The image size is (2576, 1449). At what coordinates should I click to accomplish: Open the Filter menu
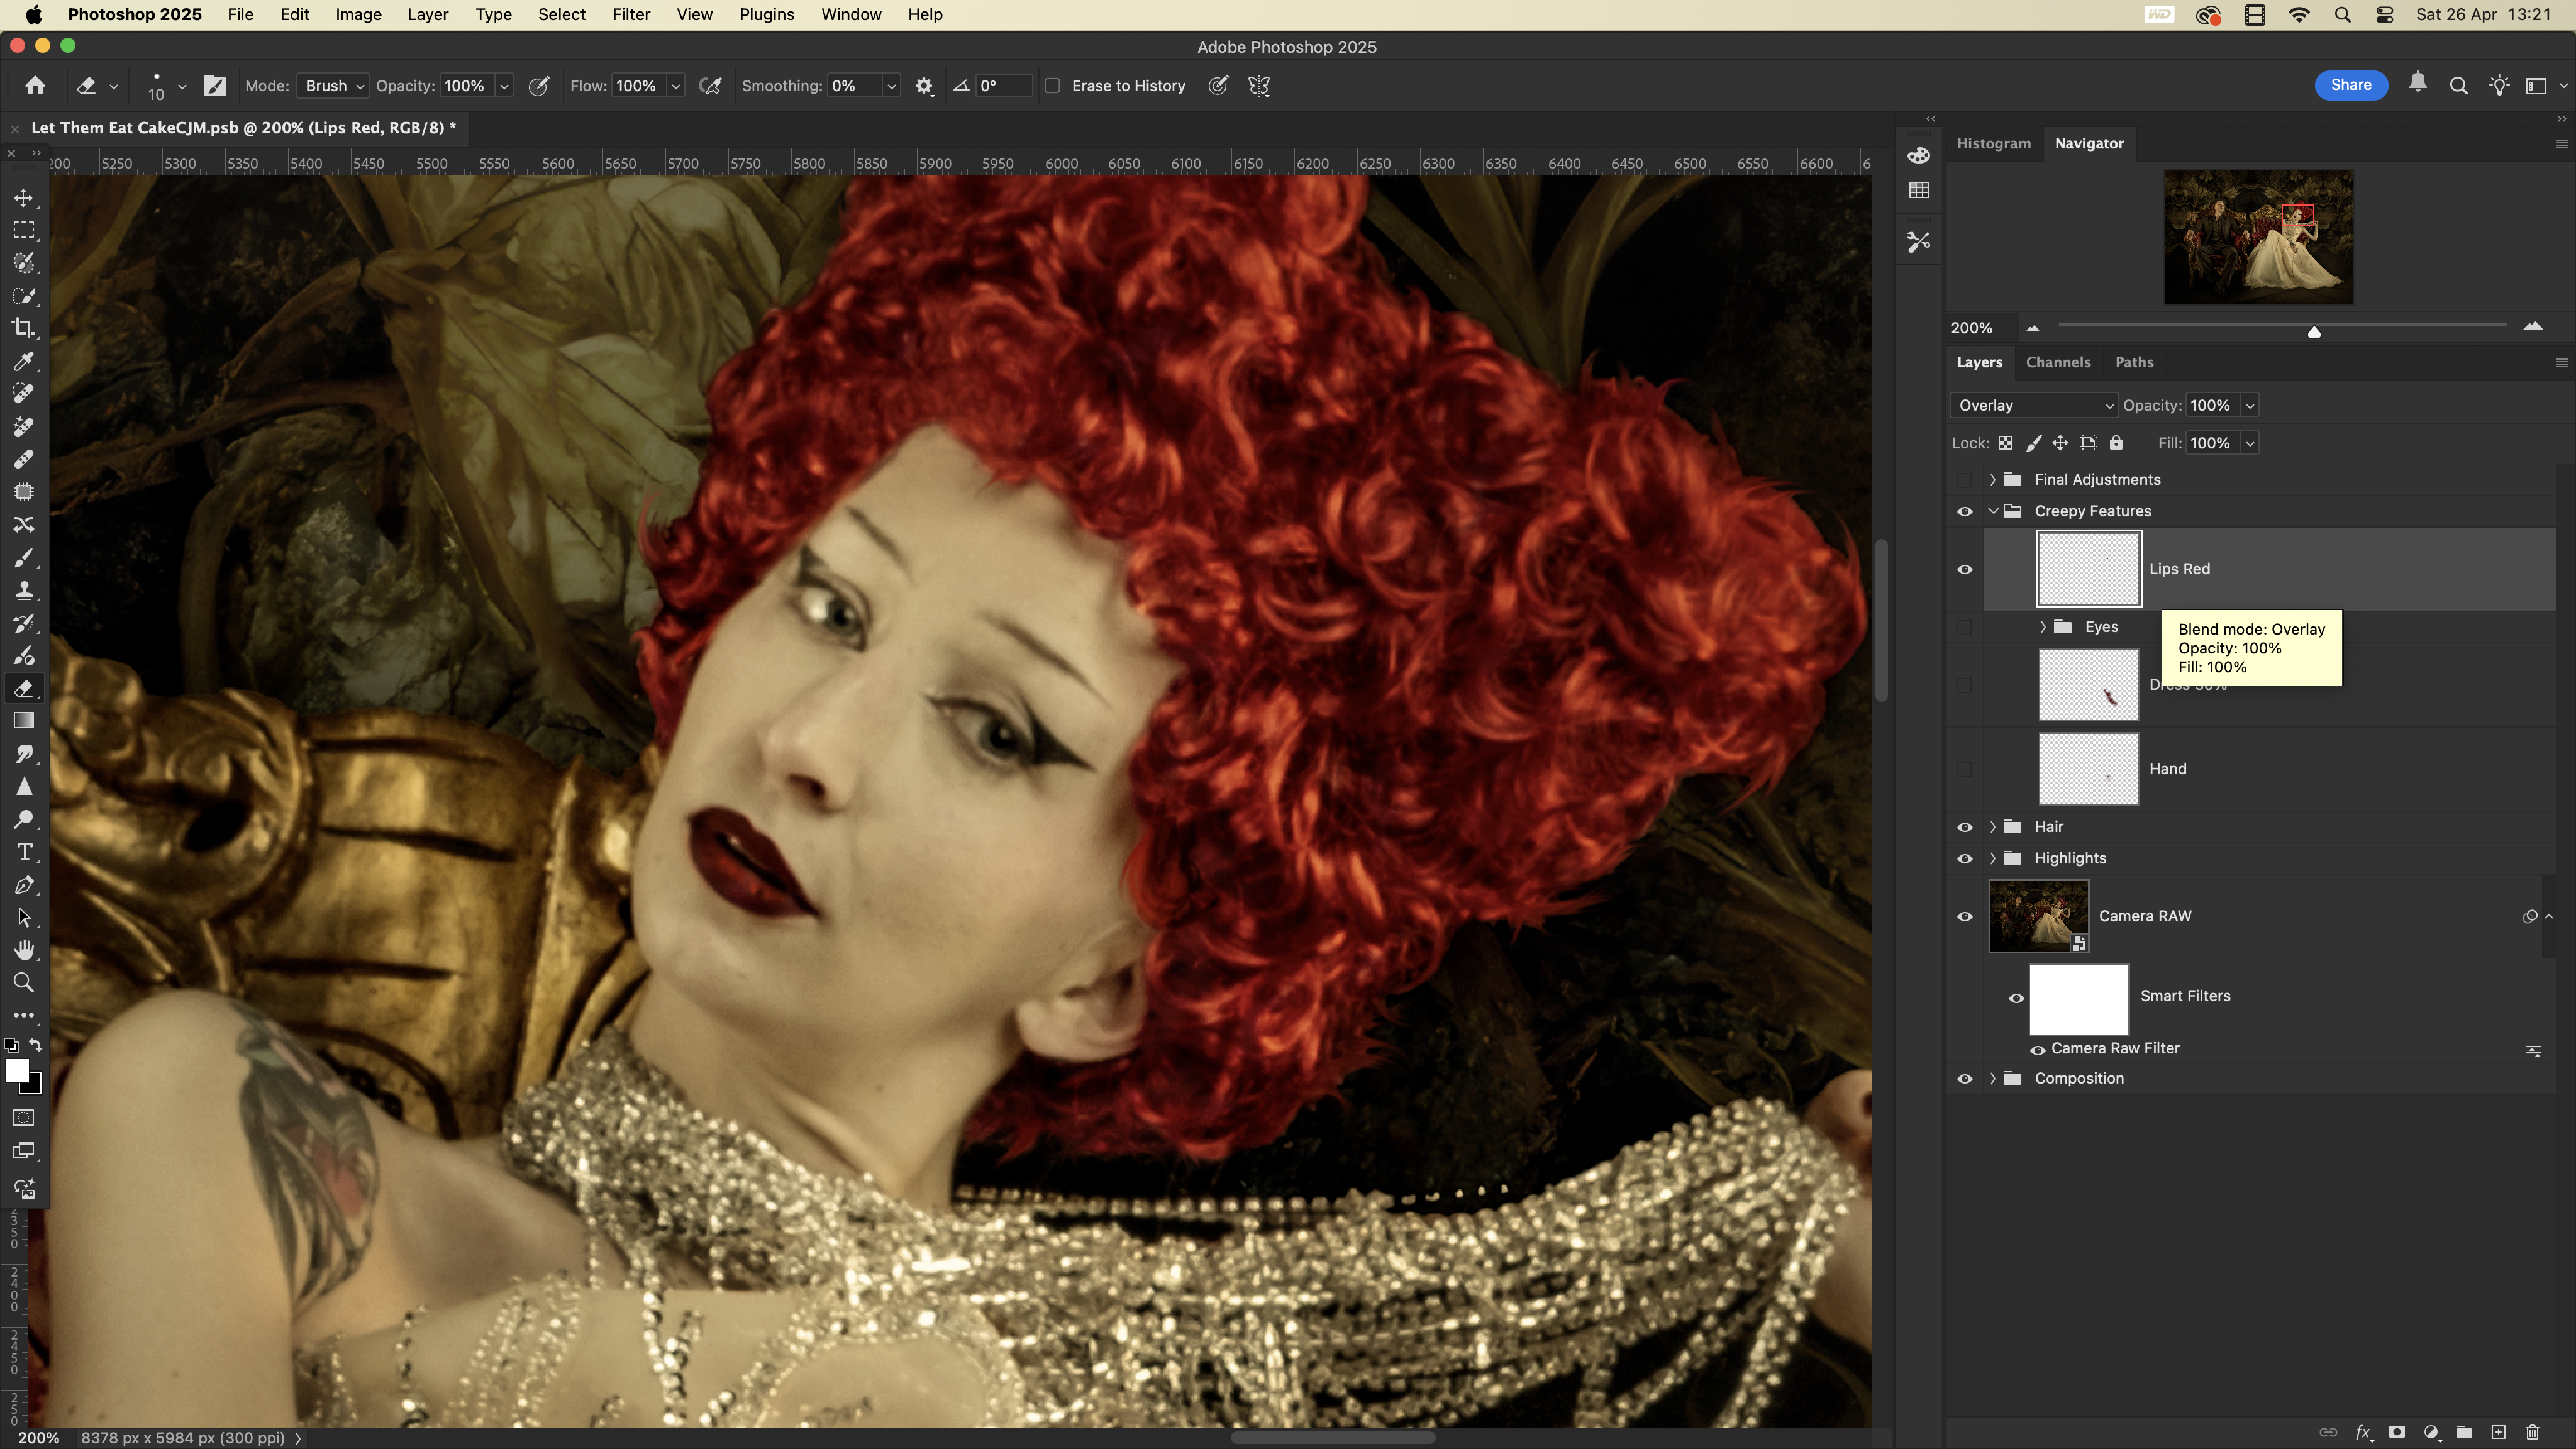click(630, 14)
